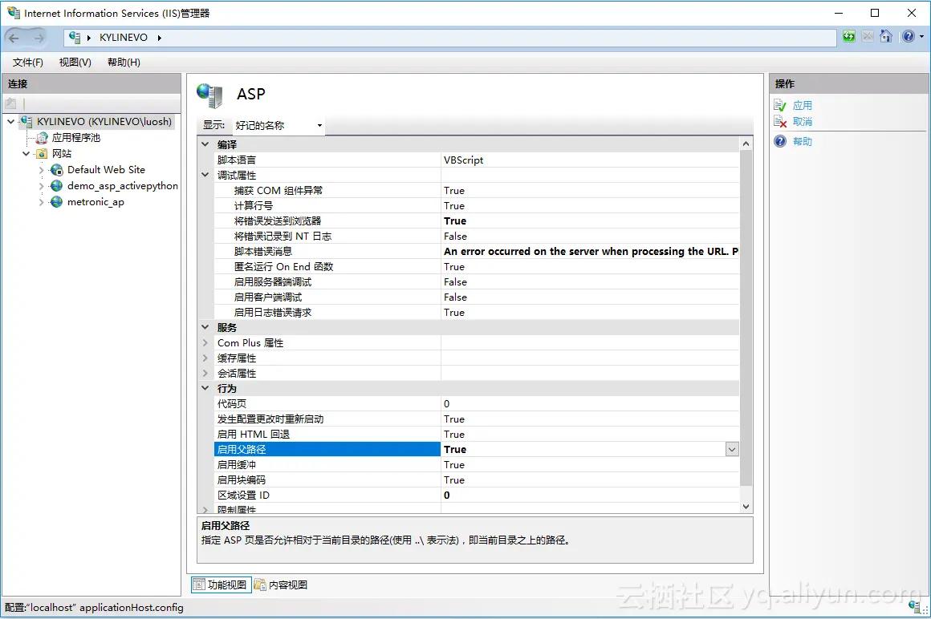Expand the demo_asp_activepython node
Screen dimensions: 931x619
41,186
